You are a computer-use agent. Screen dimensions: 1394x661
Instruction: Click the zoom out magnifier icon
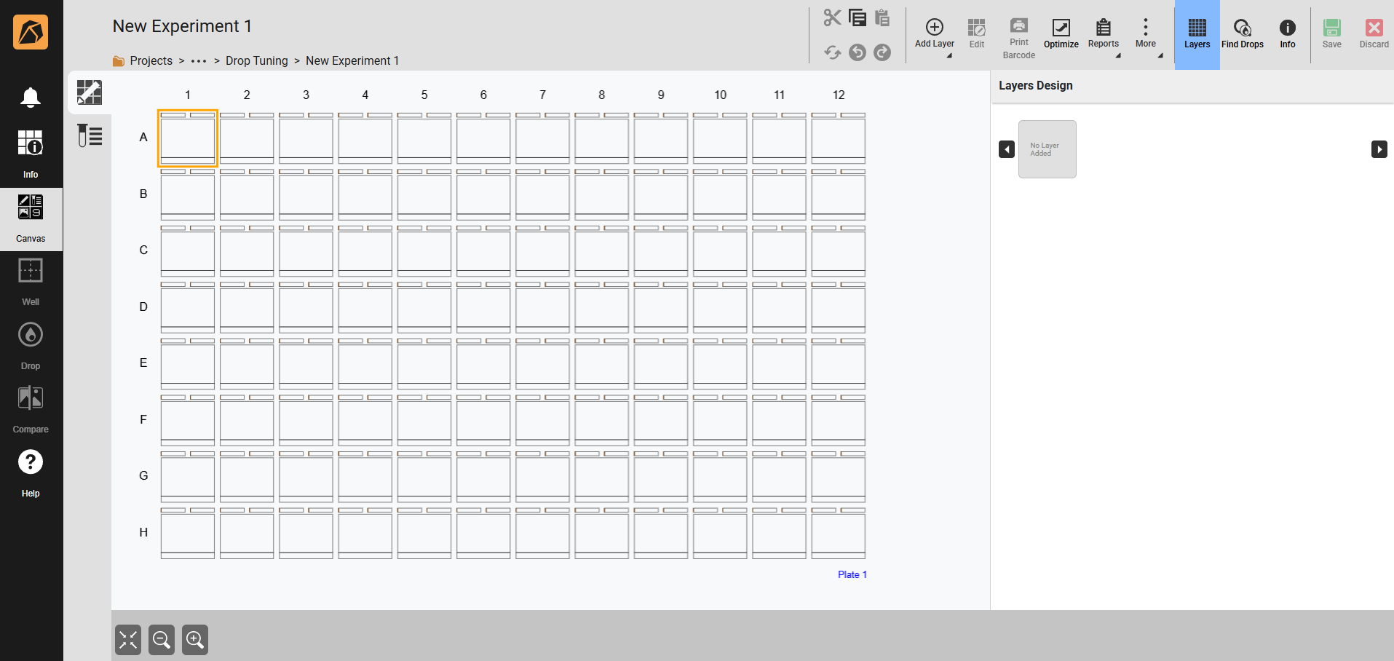(x=162, y=640)
